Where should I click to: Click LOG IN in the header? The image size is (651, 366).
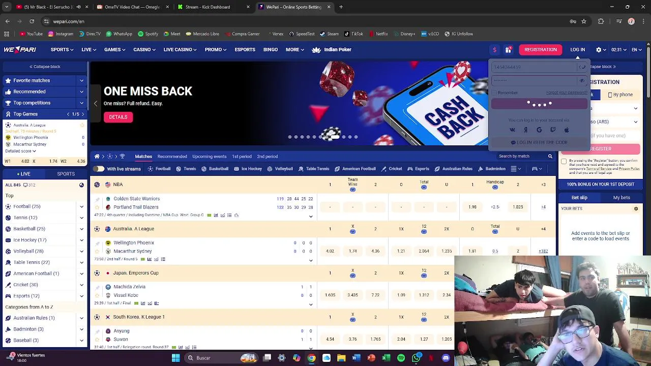click(577, 50)
